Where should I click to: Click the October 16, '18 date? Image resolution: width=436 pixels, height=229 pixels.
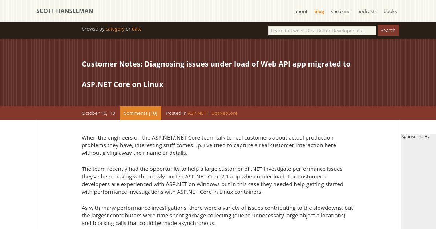[x=98, y=113]
